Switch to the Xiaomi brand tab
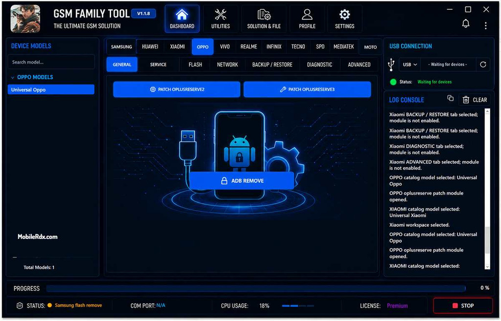 coord(177,46)
